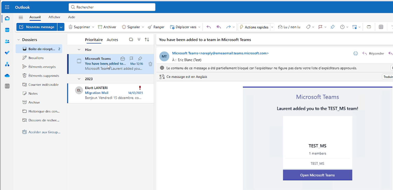Click the app launcher waffle icon
This screenshot has width=393, height=190.
(x=7, y=7)
